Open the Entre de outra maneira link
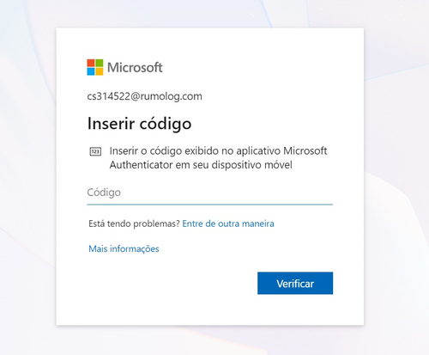429x355 pixels. [x=228, y=223]
